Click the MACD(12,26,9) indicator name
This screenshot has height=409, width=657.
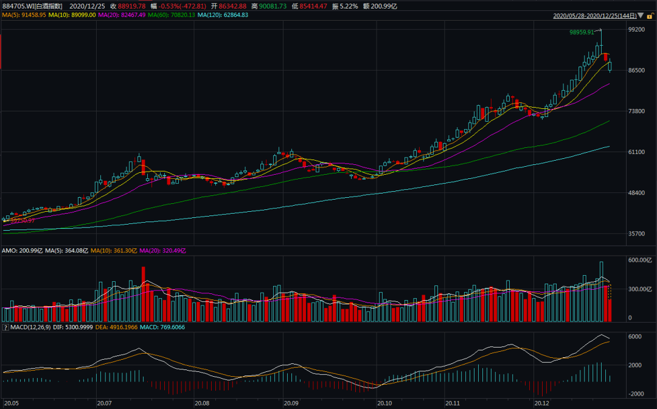[30, 327]
